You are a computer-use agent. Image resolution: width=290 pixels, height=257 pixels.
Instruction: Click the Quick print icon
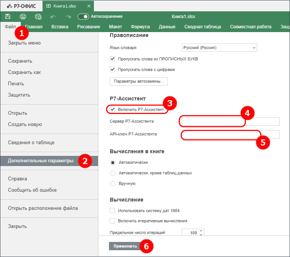click(x=38, y=17)
